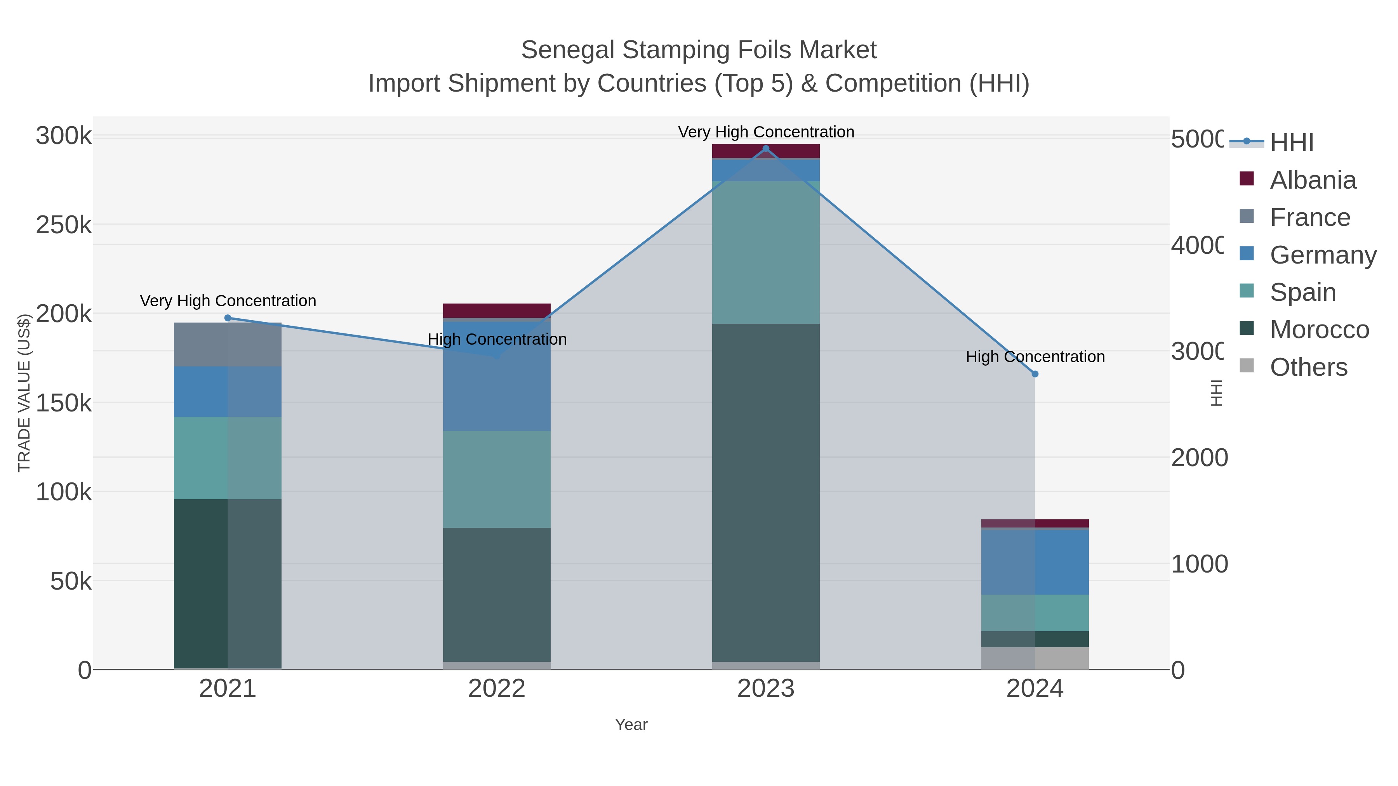
Task: Toggle the Spain legend entry
Action: click(1288, 292)
